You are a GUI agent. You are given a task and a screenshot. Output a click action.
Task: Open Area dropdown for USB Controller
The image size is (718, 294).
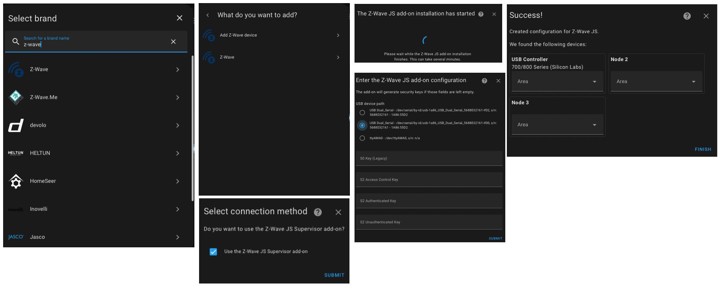click(557, 81)
